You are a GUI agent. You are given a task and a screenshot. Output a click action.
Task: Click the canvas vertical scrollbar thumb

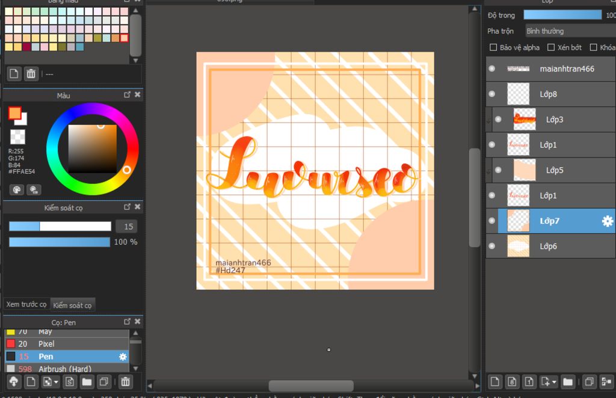click(x=475, y=197)
